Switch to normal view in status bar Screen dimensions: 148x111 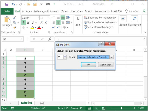tap(89, 108)
